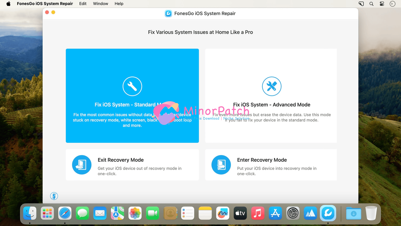401x226 pixels.
Task: Launch Safari from the Dock
Action: click(65, 213)
